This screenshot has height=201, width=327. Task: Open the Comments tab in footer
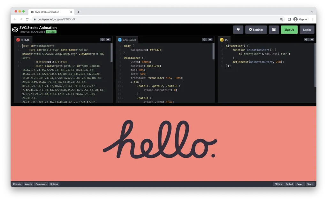point(41,184)
